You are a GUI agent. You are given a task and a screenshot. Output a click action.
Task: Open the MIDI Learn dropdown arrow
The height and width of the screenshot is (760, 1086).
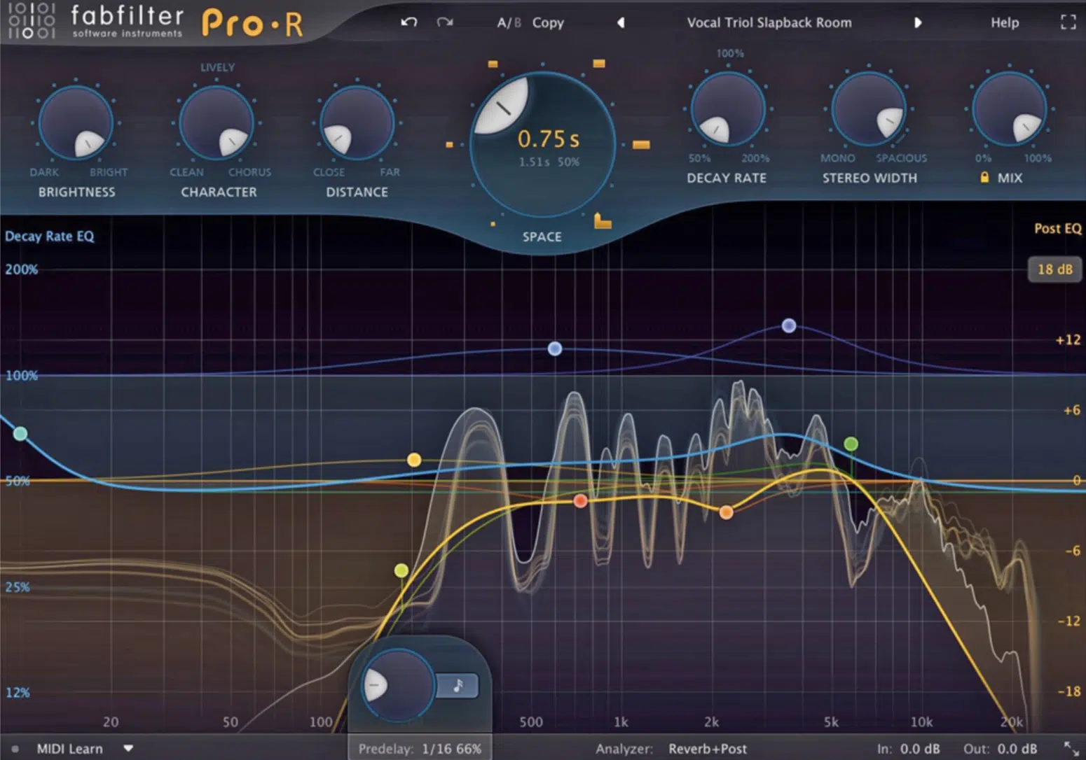coord(128,748)
